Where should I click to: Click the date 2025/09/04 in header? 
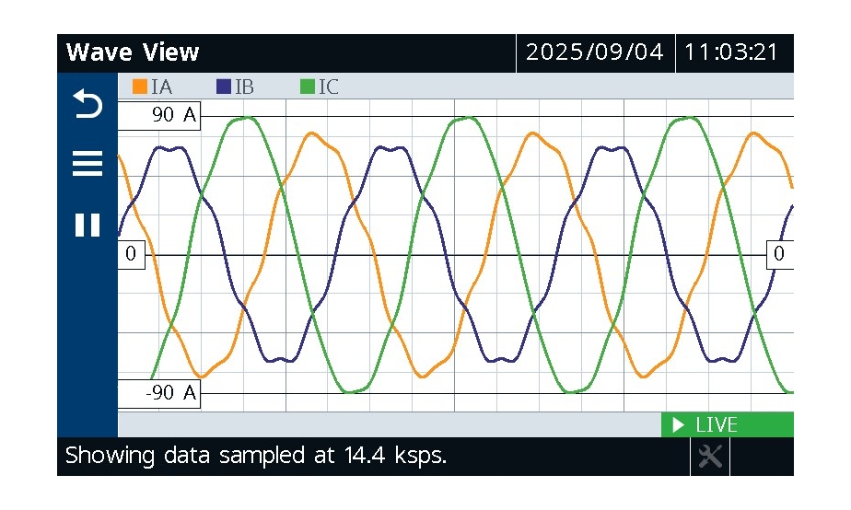point(594,52)
